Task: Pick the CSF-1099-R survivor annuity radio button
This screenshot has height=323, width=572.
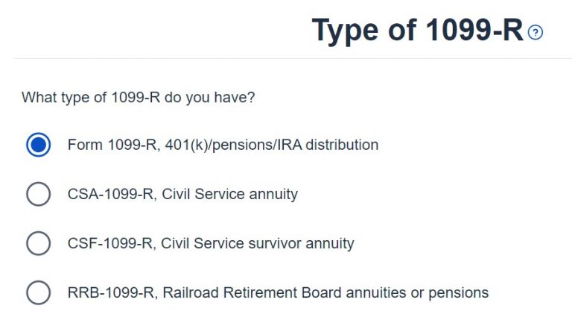Action: point(38,243)
